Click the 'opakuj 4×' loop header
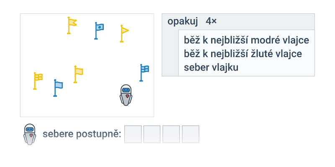335x167 pixels. pos(238,22)
